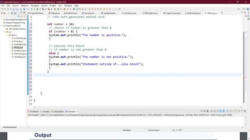Open the Refactor menu
Image resolution: width=250 pixels, height=140 pixels.
(x=25, y=5)
